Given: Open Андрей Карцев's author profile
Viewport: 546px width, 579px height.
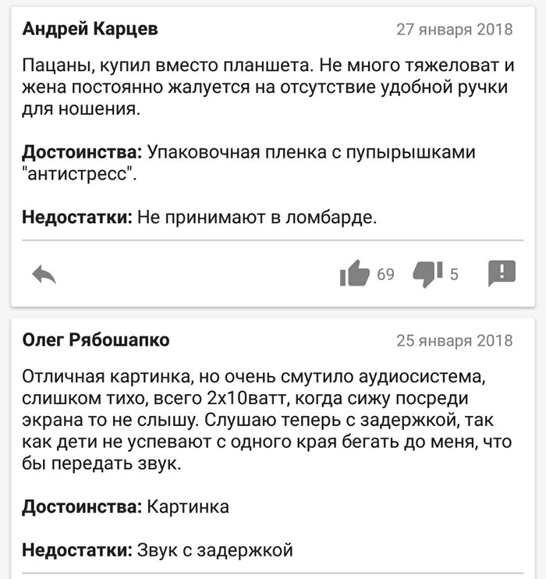Looking at the screenshot, I should (x=90, y=30).
